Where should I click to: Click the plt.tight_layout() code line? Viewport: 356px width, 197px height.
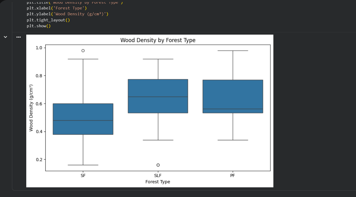[48, 20]
